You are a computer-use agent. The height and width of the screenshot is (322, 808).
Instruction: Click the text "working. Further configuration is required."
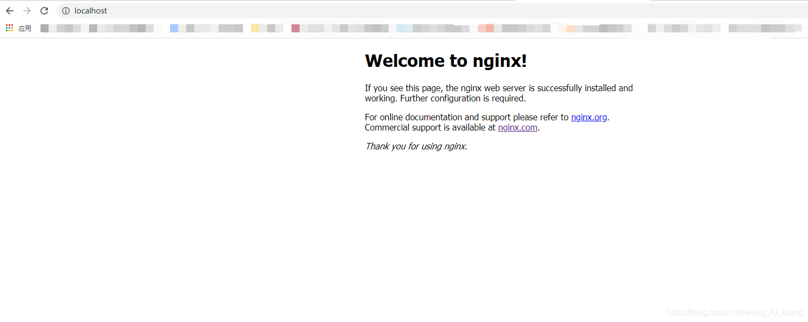pos(445,98)
